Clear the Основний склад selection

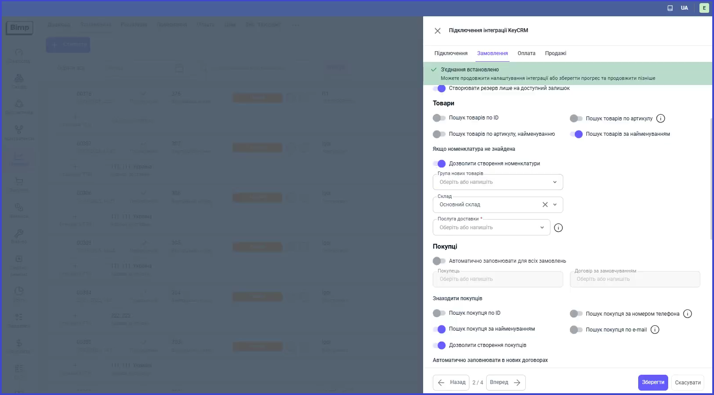click(x=545, y=205)
